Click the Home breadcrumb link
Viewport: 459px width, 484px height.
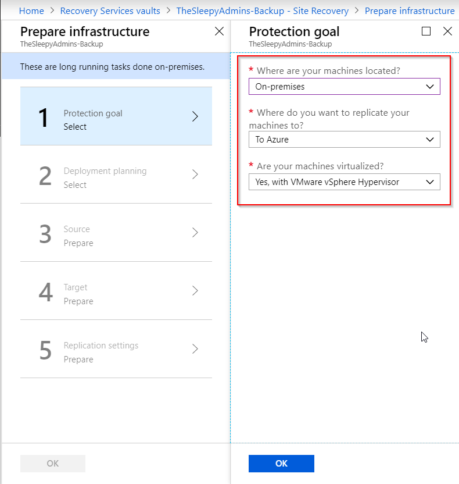(31, 10)
